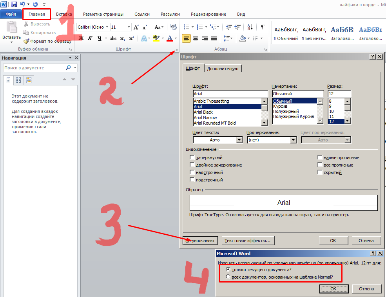The width and height of the screenshot is (386, 297).
Task: Open the Рецензирование tab
Action: pyautogui.click(x=208, y=14)
